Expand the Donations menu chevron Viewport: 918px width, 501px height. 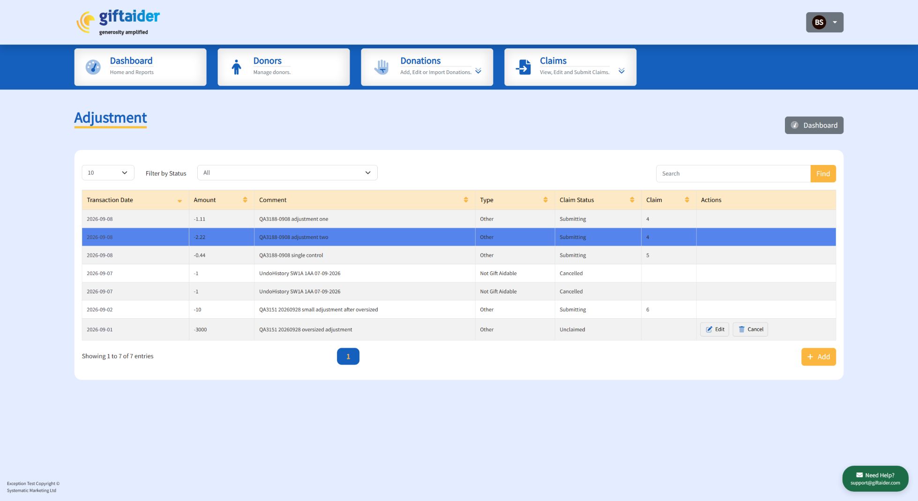click(x=478, y=71)
